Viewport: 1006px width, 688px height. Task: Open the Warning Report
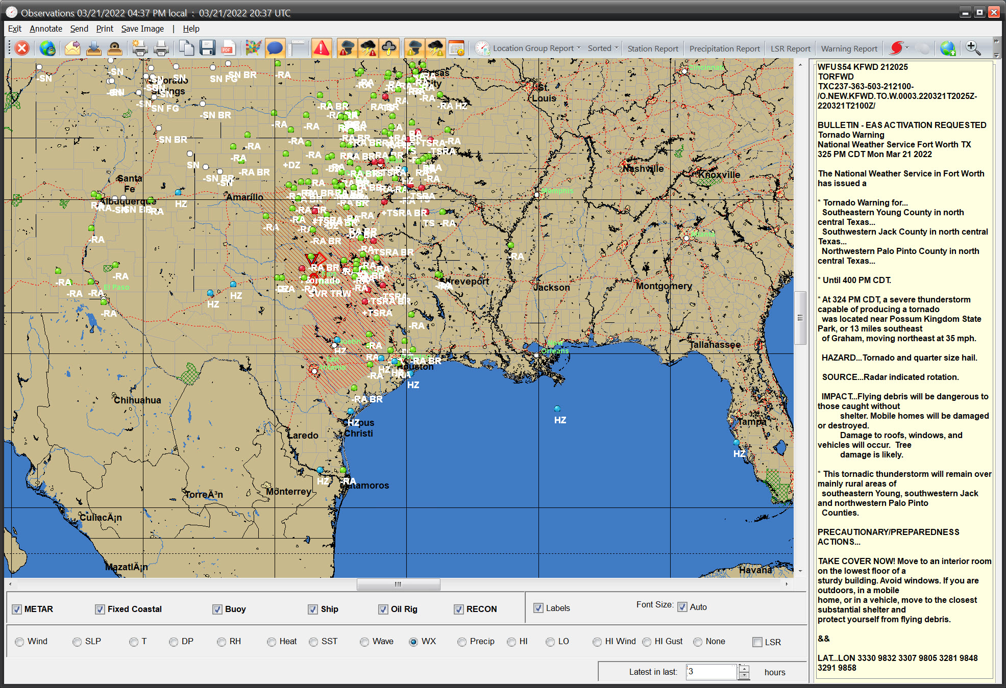coord(849,48)
